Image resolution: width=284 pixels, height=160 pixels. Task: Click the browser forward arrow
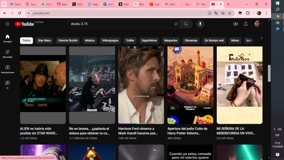pos(12,13)
